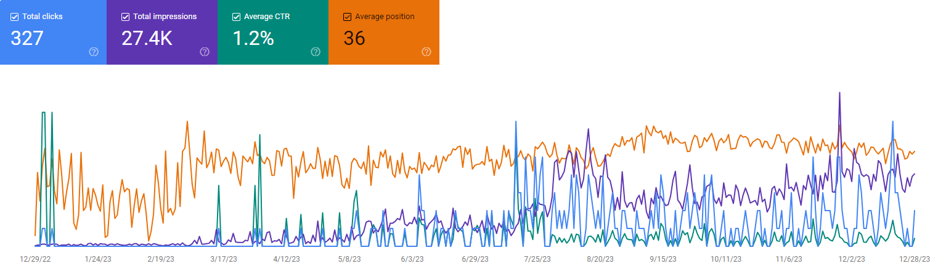Toggle the Average CTR checkbox

(x=236, y=17)
